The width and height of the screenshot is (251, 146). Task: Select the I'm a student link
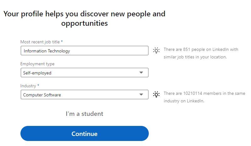point(84,114)
